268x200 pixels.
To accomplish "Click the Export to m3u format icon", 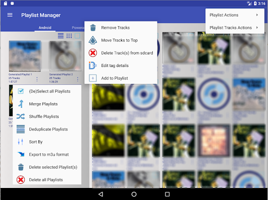I will coord(21,154).
